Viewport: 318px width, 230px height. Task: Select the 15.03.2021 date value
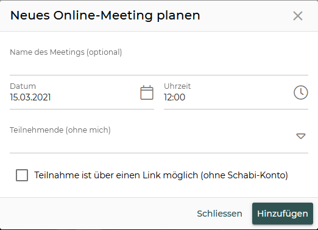click(x=30, y=97)
